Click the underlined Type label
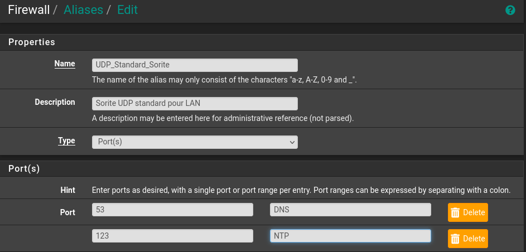This screenshot has width=526, height=252. 66,140
